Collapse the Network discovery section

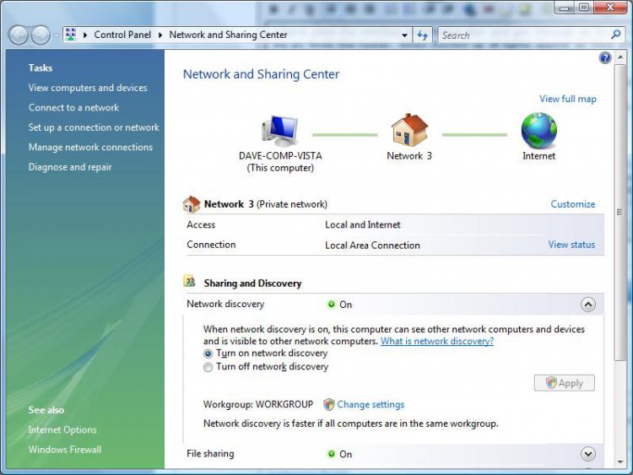(x=588, y=305)
